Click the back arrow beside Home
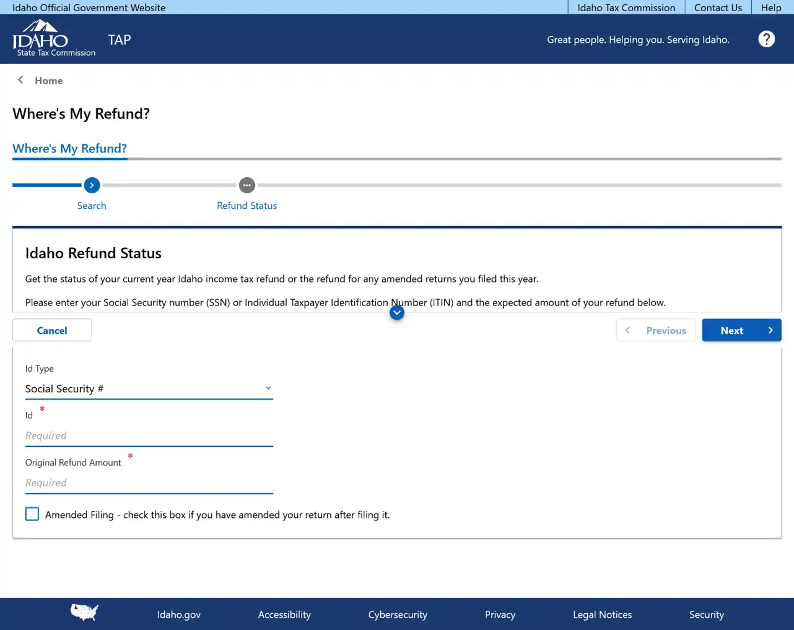This screenshot has width=794, height=630. click(20, 80)
